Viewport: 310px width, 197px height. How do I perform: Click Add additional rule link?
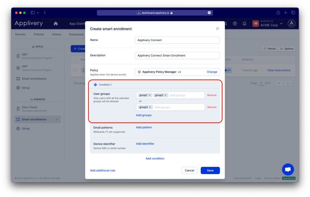pyautogui.click(x=103, y=171)
